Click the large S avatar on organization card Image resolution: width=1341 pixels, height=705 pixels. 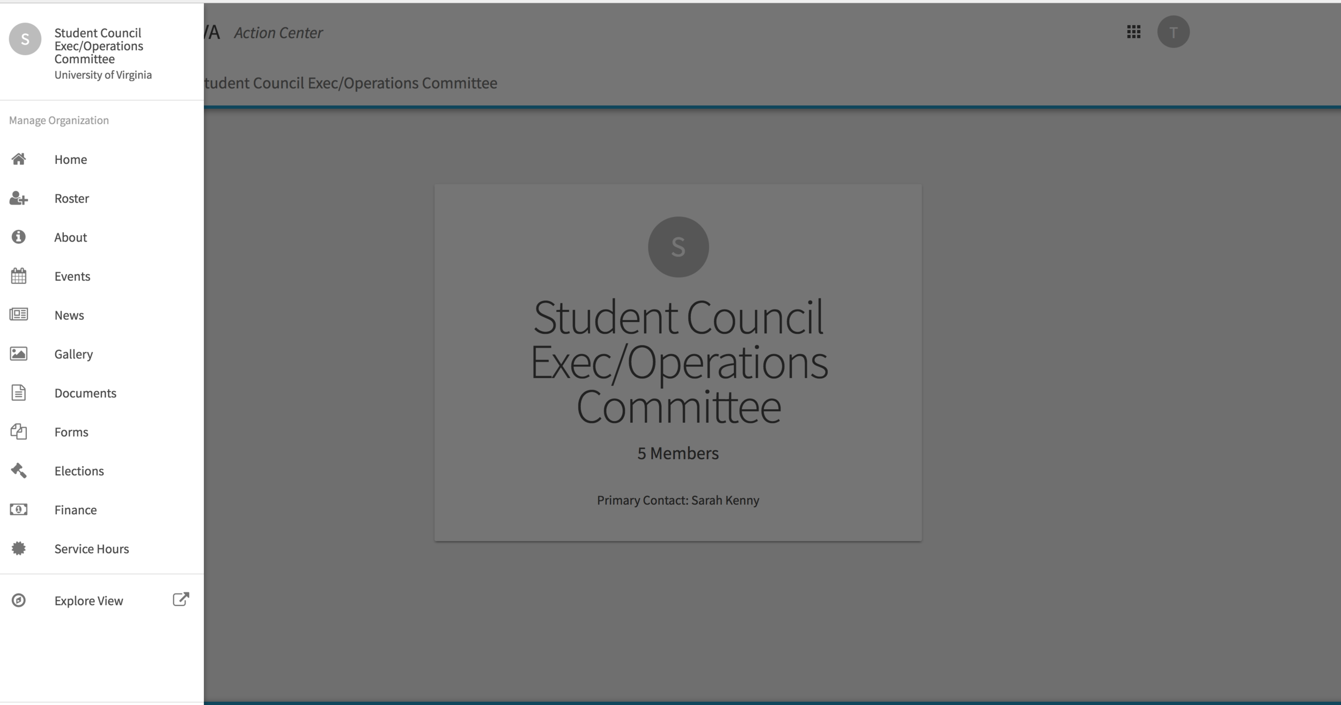(678, 247)
